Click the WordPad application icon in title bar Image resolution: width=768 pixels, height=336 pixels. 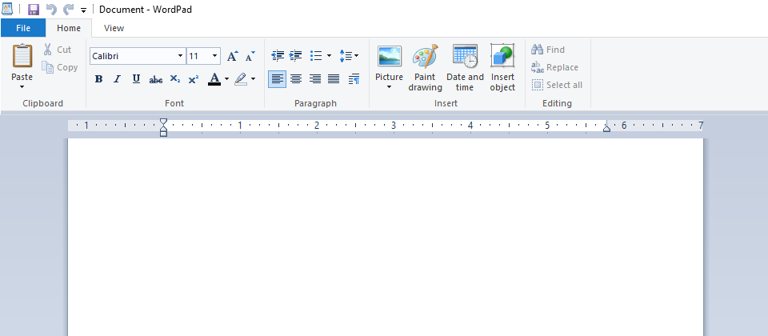(7, 10)
